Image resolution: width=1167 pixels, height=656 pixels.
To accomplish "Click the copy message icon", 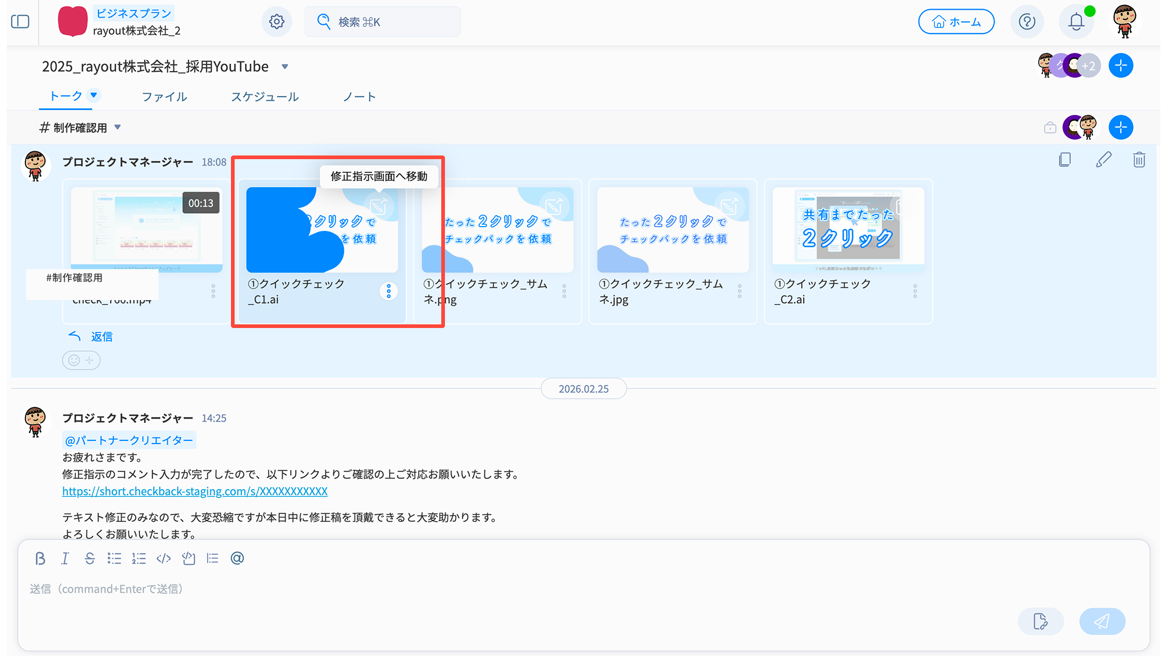I will pos(1065,160).
